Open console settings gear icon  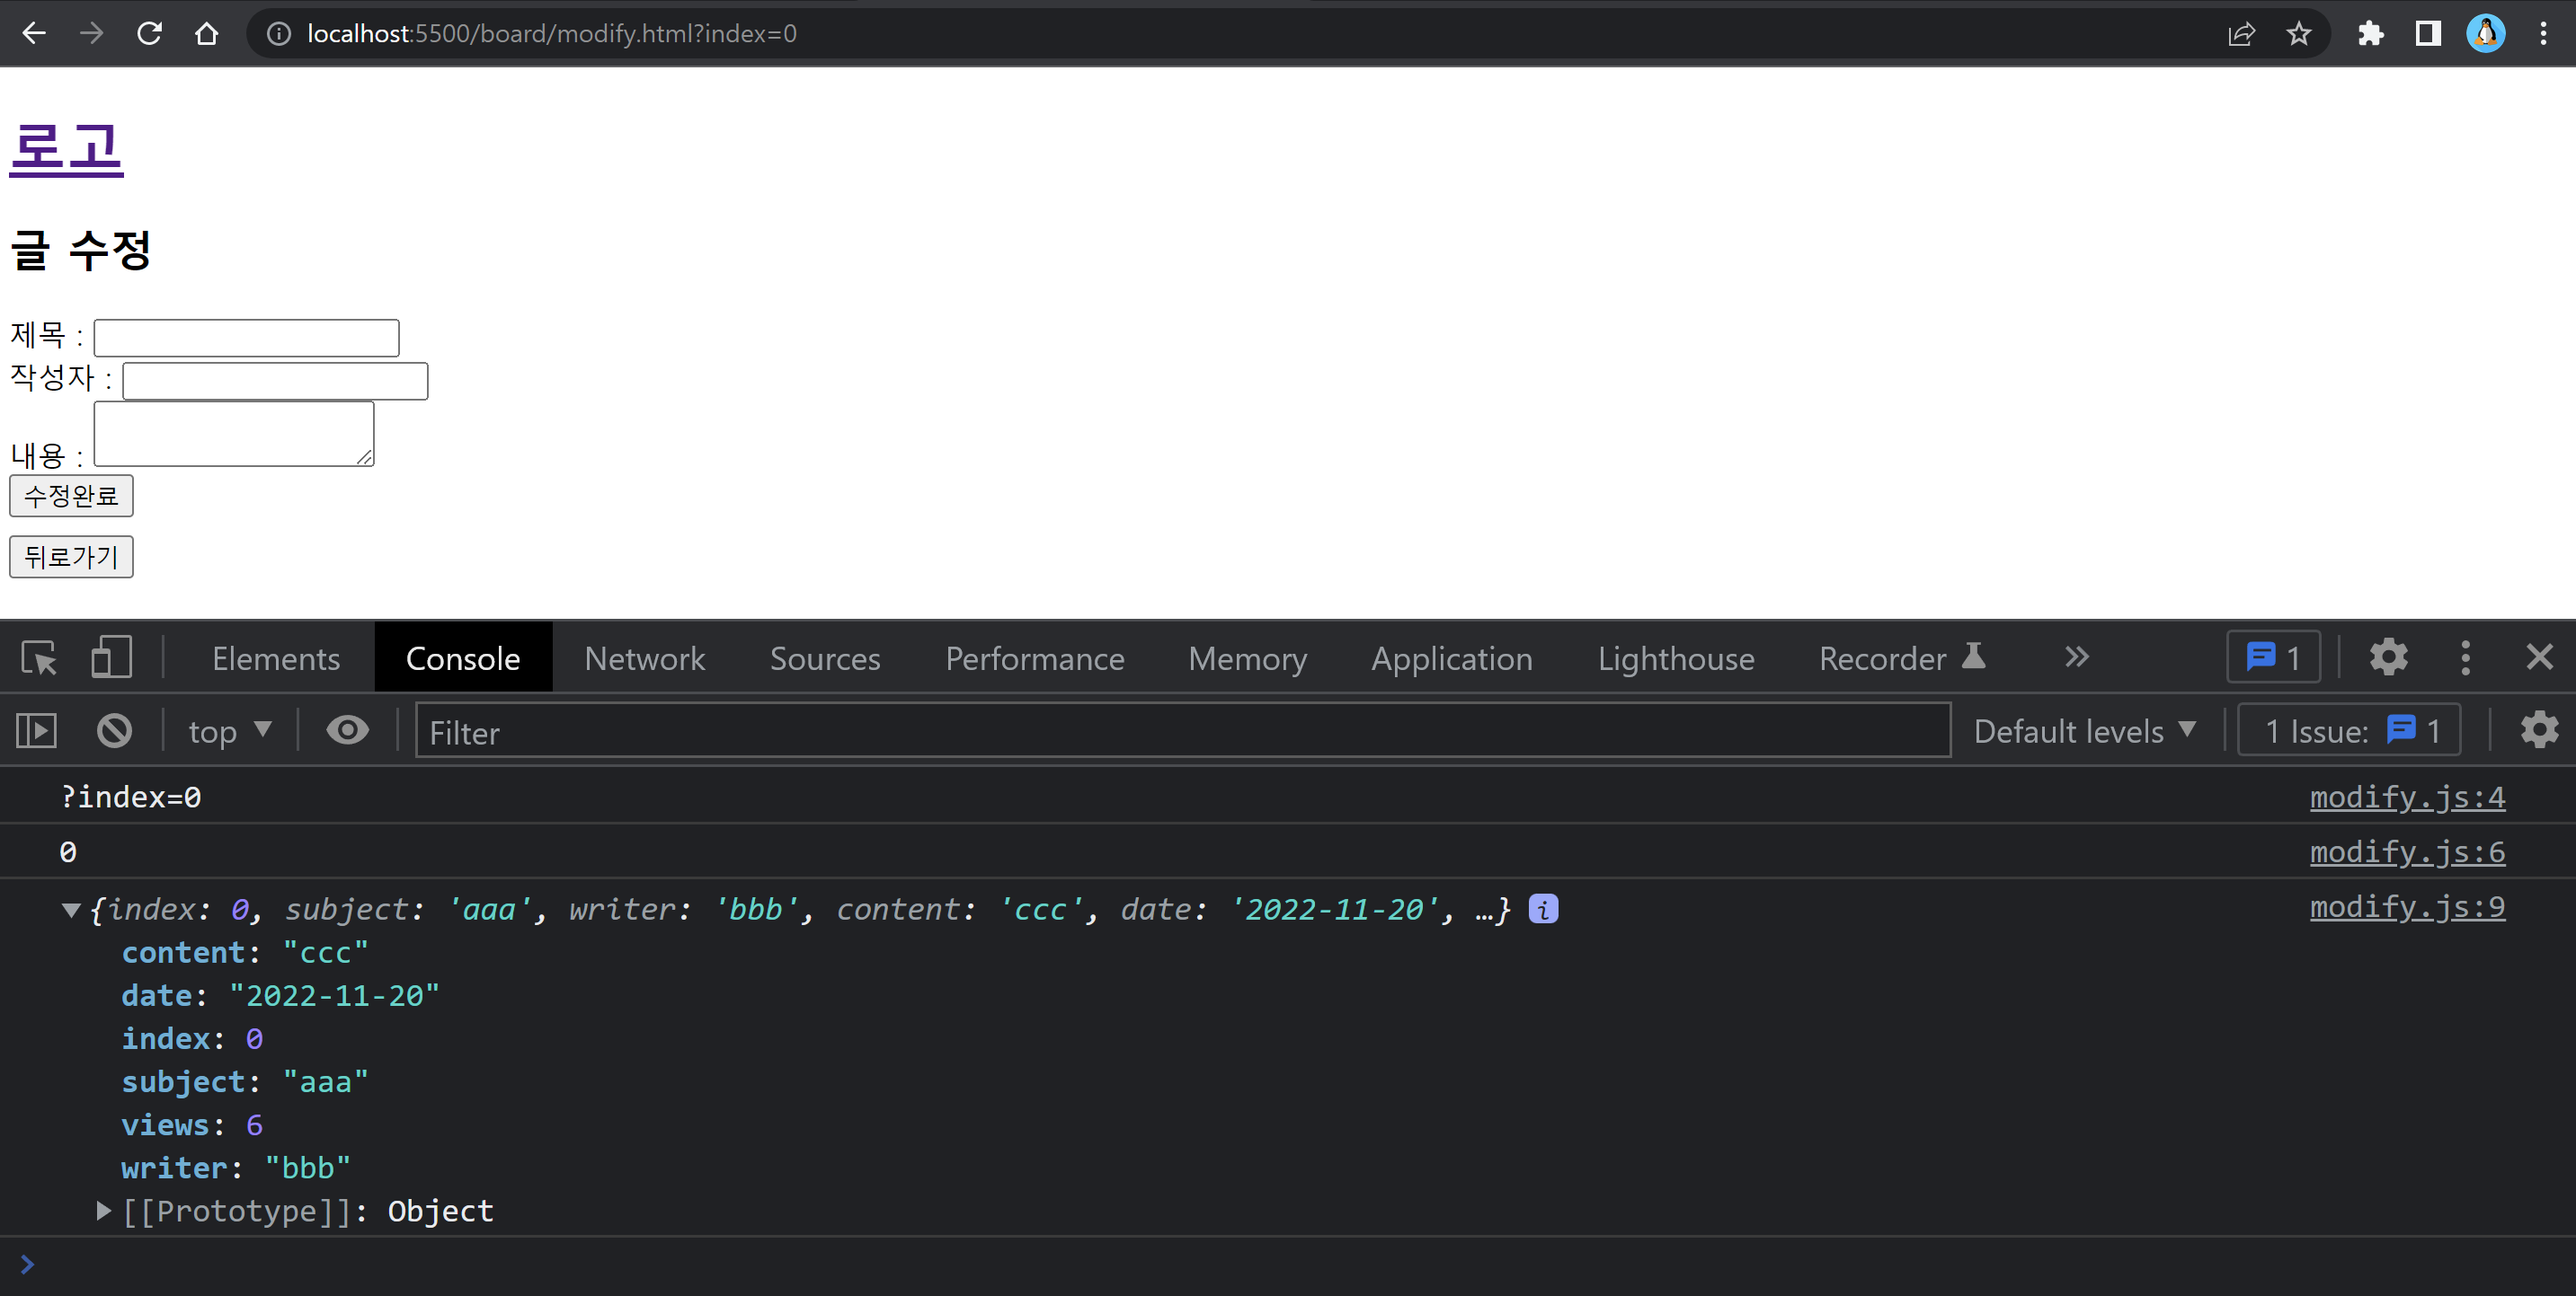(2538, 730)
